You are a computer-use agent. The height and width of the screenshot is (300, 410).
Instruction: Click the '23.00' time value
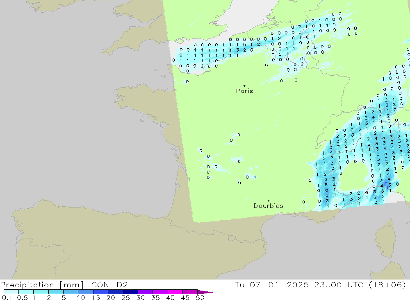coord(328,284)
